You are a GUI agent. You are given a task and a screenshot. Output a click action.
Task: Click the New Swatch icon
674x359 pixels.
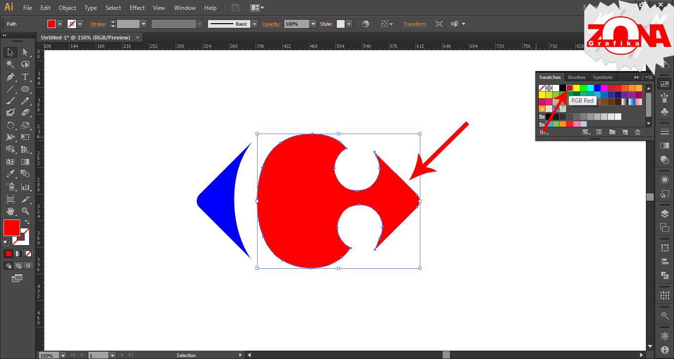[625, 132]
